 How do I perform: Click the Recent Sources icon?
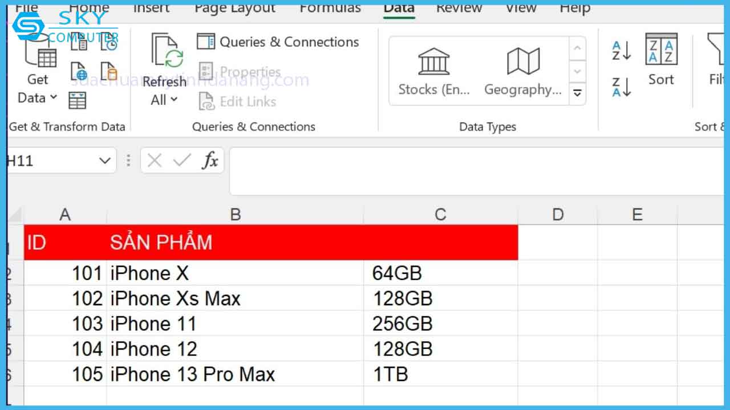[x=109, y=42]
